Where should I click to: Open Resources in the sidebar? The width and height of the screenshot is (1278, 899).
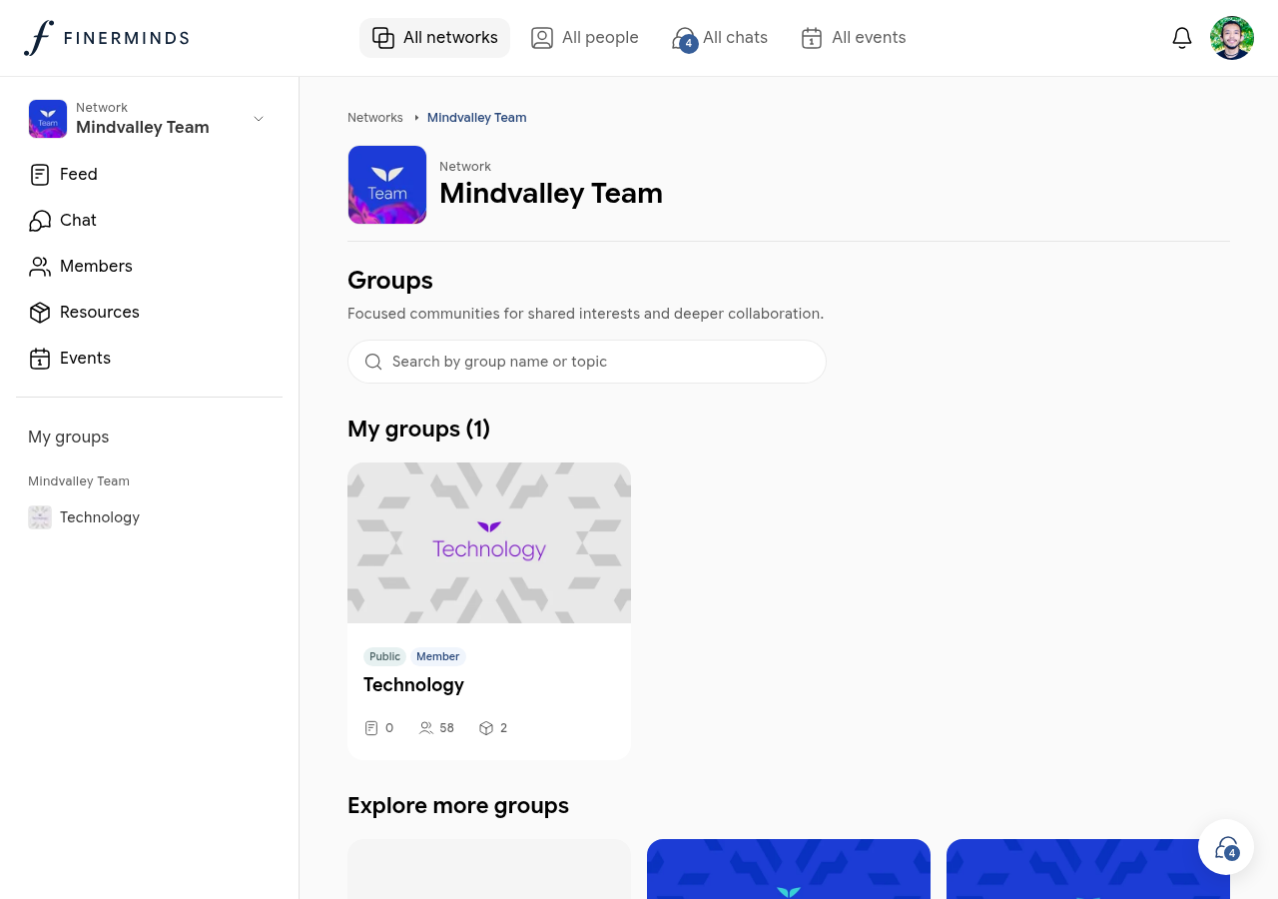coord(149,313)
